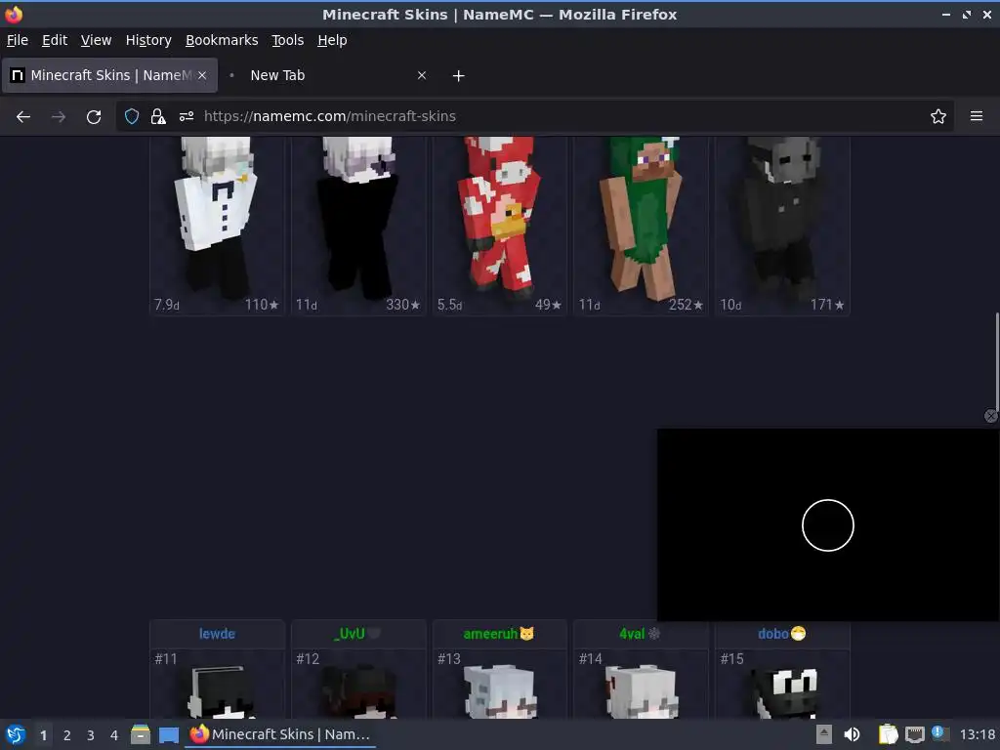Open the clipboard manager tray icon

tap(888, 734)
